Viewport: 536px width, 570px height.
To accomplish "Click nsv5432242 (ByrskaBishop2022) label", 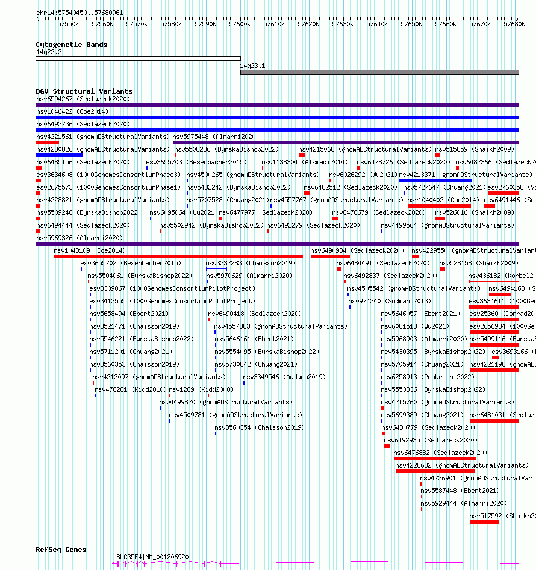I will 238,188.
